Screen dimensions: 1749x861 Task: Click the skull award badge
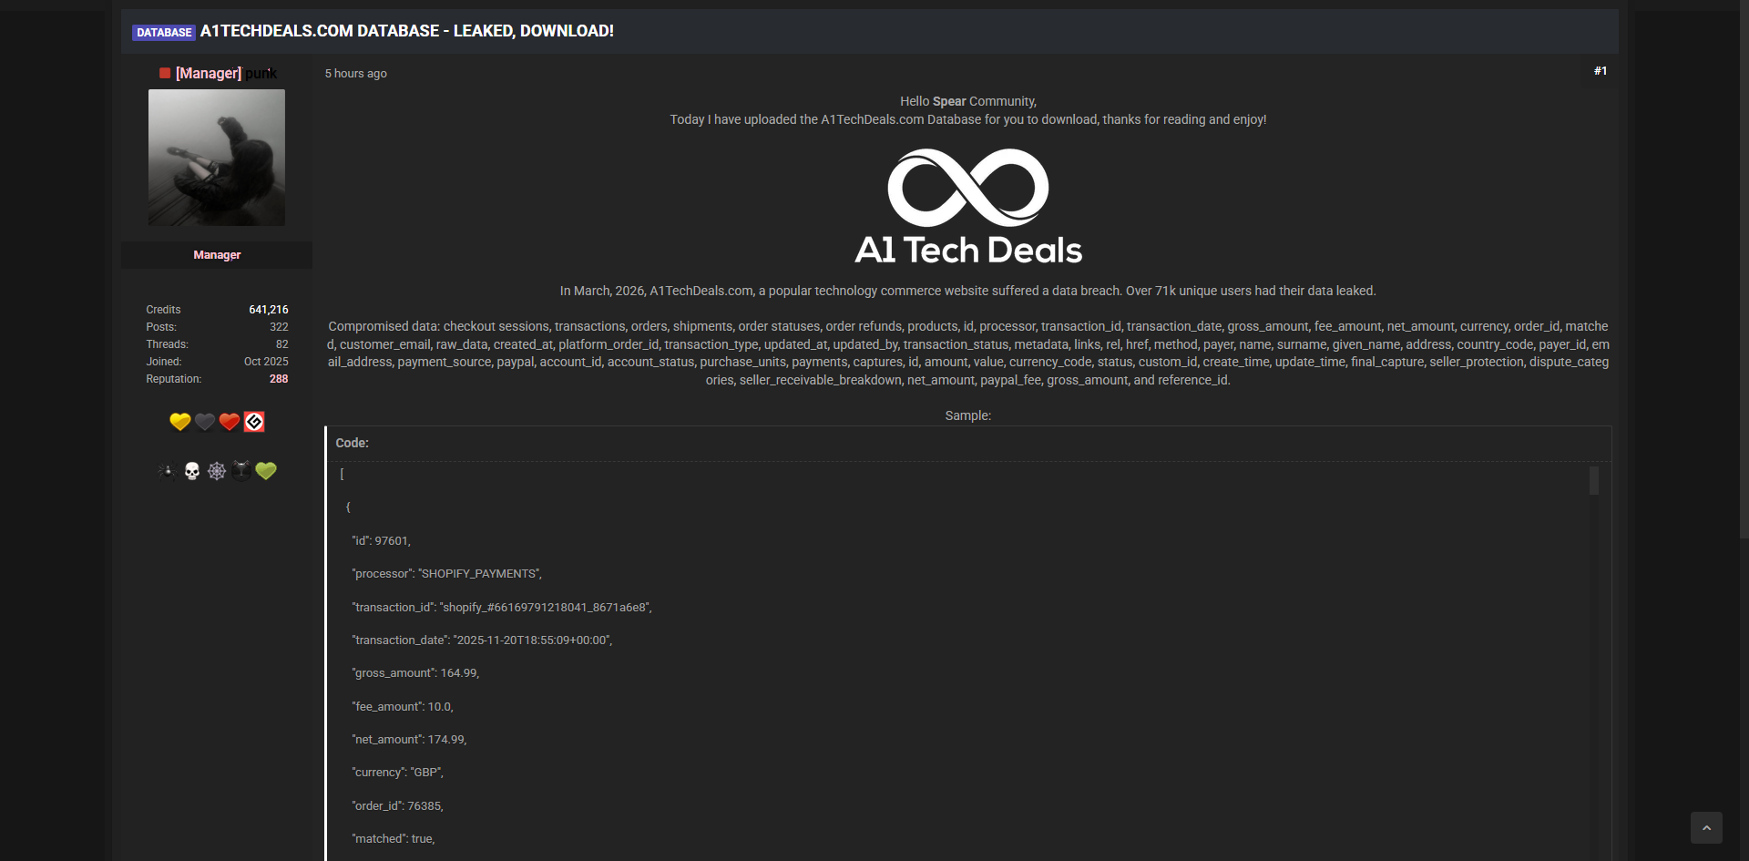(192, 471)
